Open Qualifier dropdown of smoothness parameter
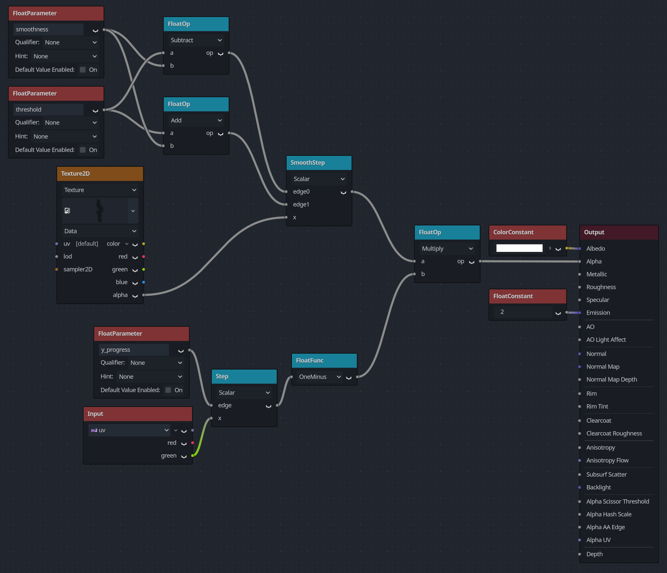This screenshot has height=573, width=667. (70, 42)
